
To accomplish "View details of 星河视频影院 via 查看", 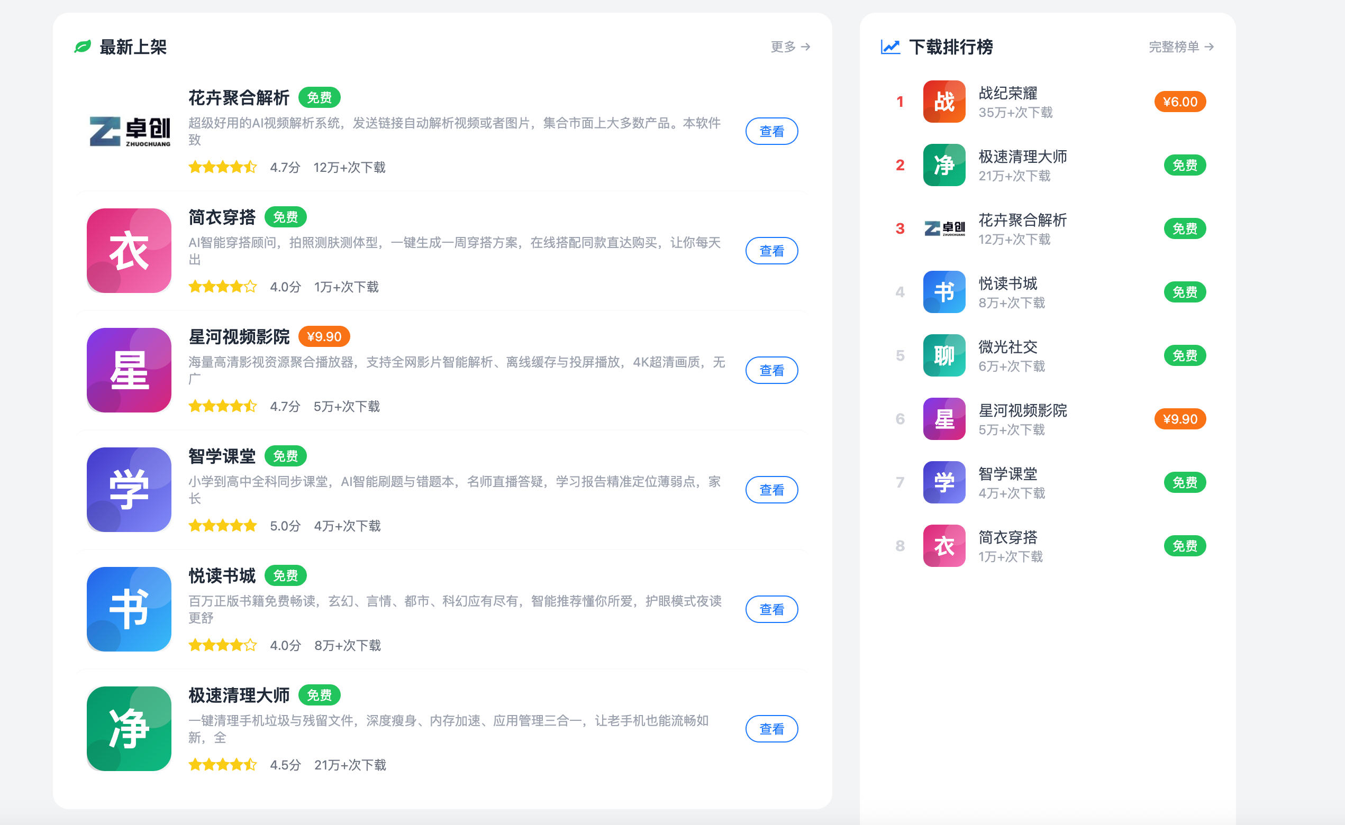I will (772, 371).
